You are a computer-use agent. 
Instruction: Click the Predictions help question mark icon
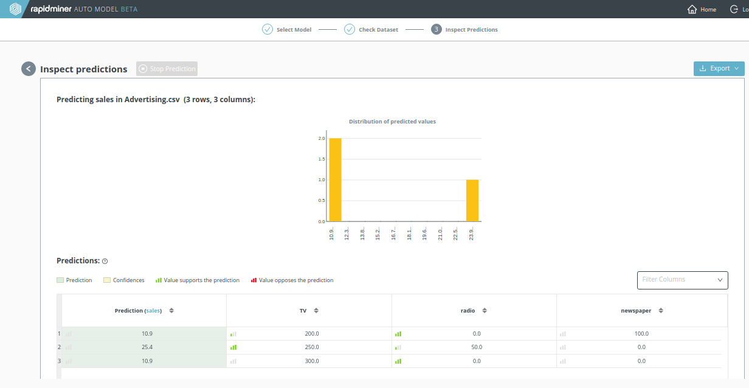[105, 261]
